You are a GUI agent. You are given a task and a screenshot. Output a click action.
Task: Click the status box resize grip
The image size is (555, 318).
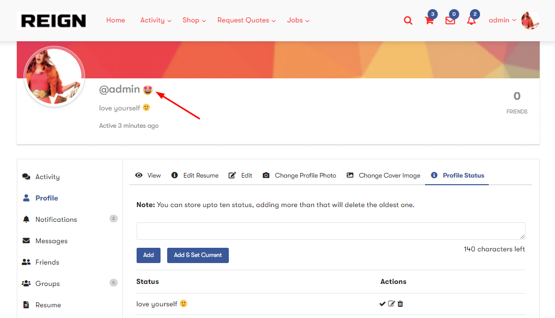(522, 237)
